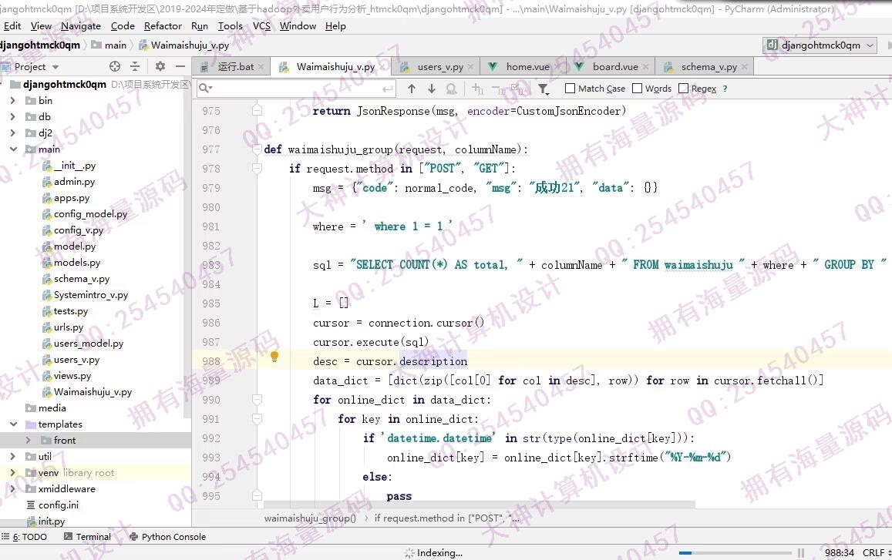The width and height of the screenshot is (892, 560).
Task: Pause the indexing background task
Action: pos(801,552)
